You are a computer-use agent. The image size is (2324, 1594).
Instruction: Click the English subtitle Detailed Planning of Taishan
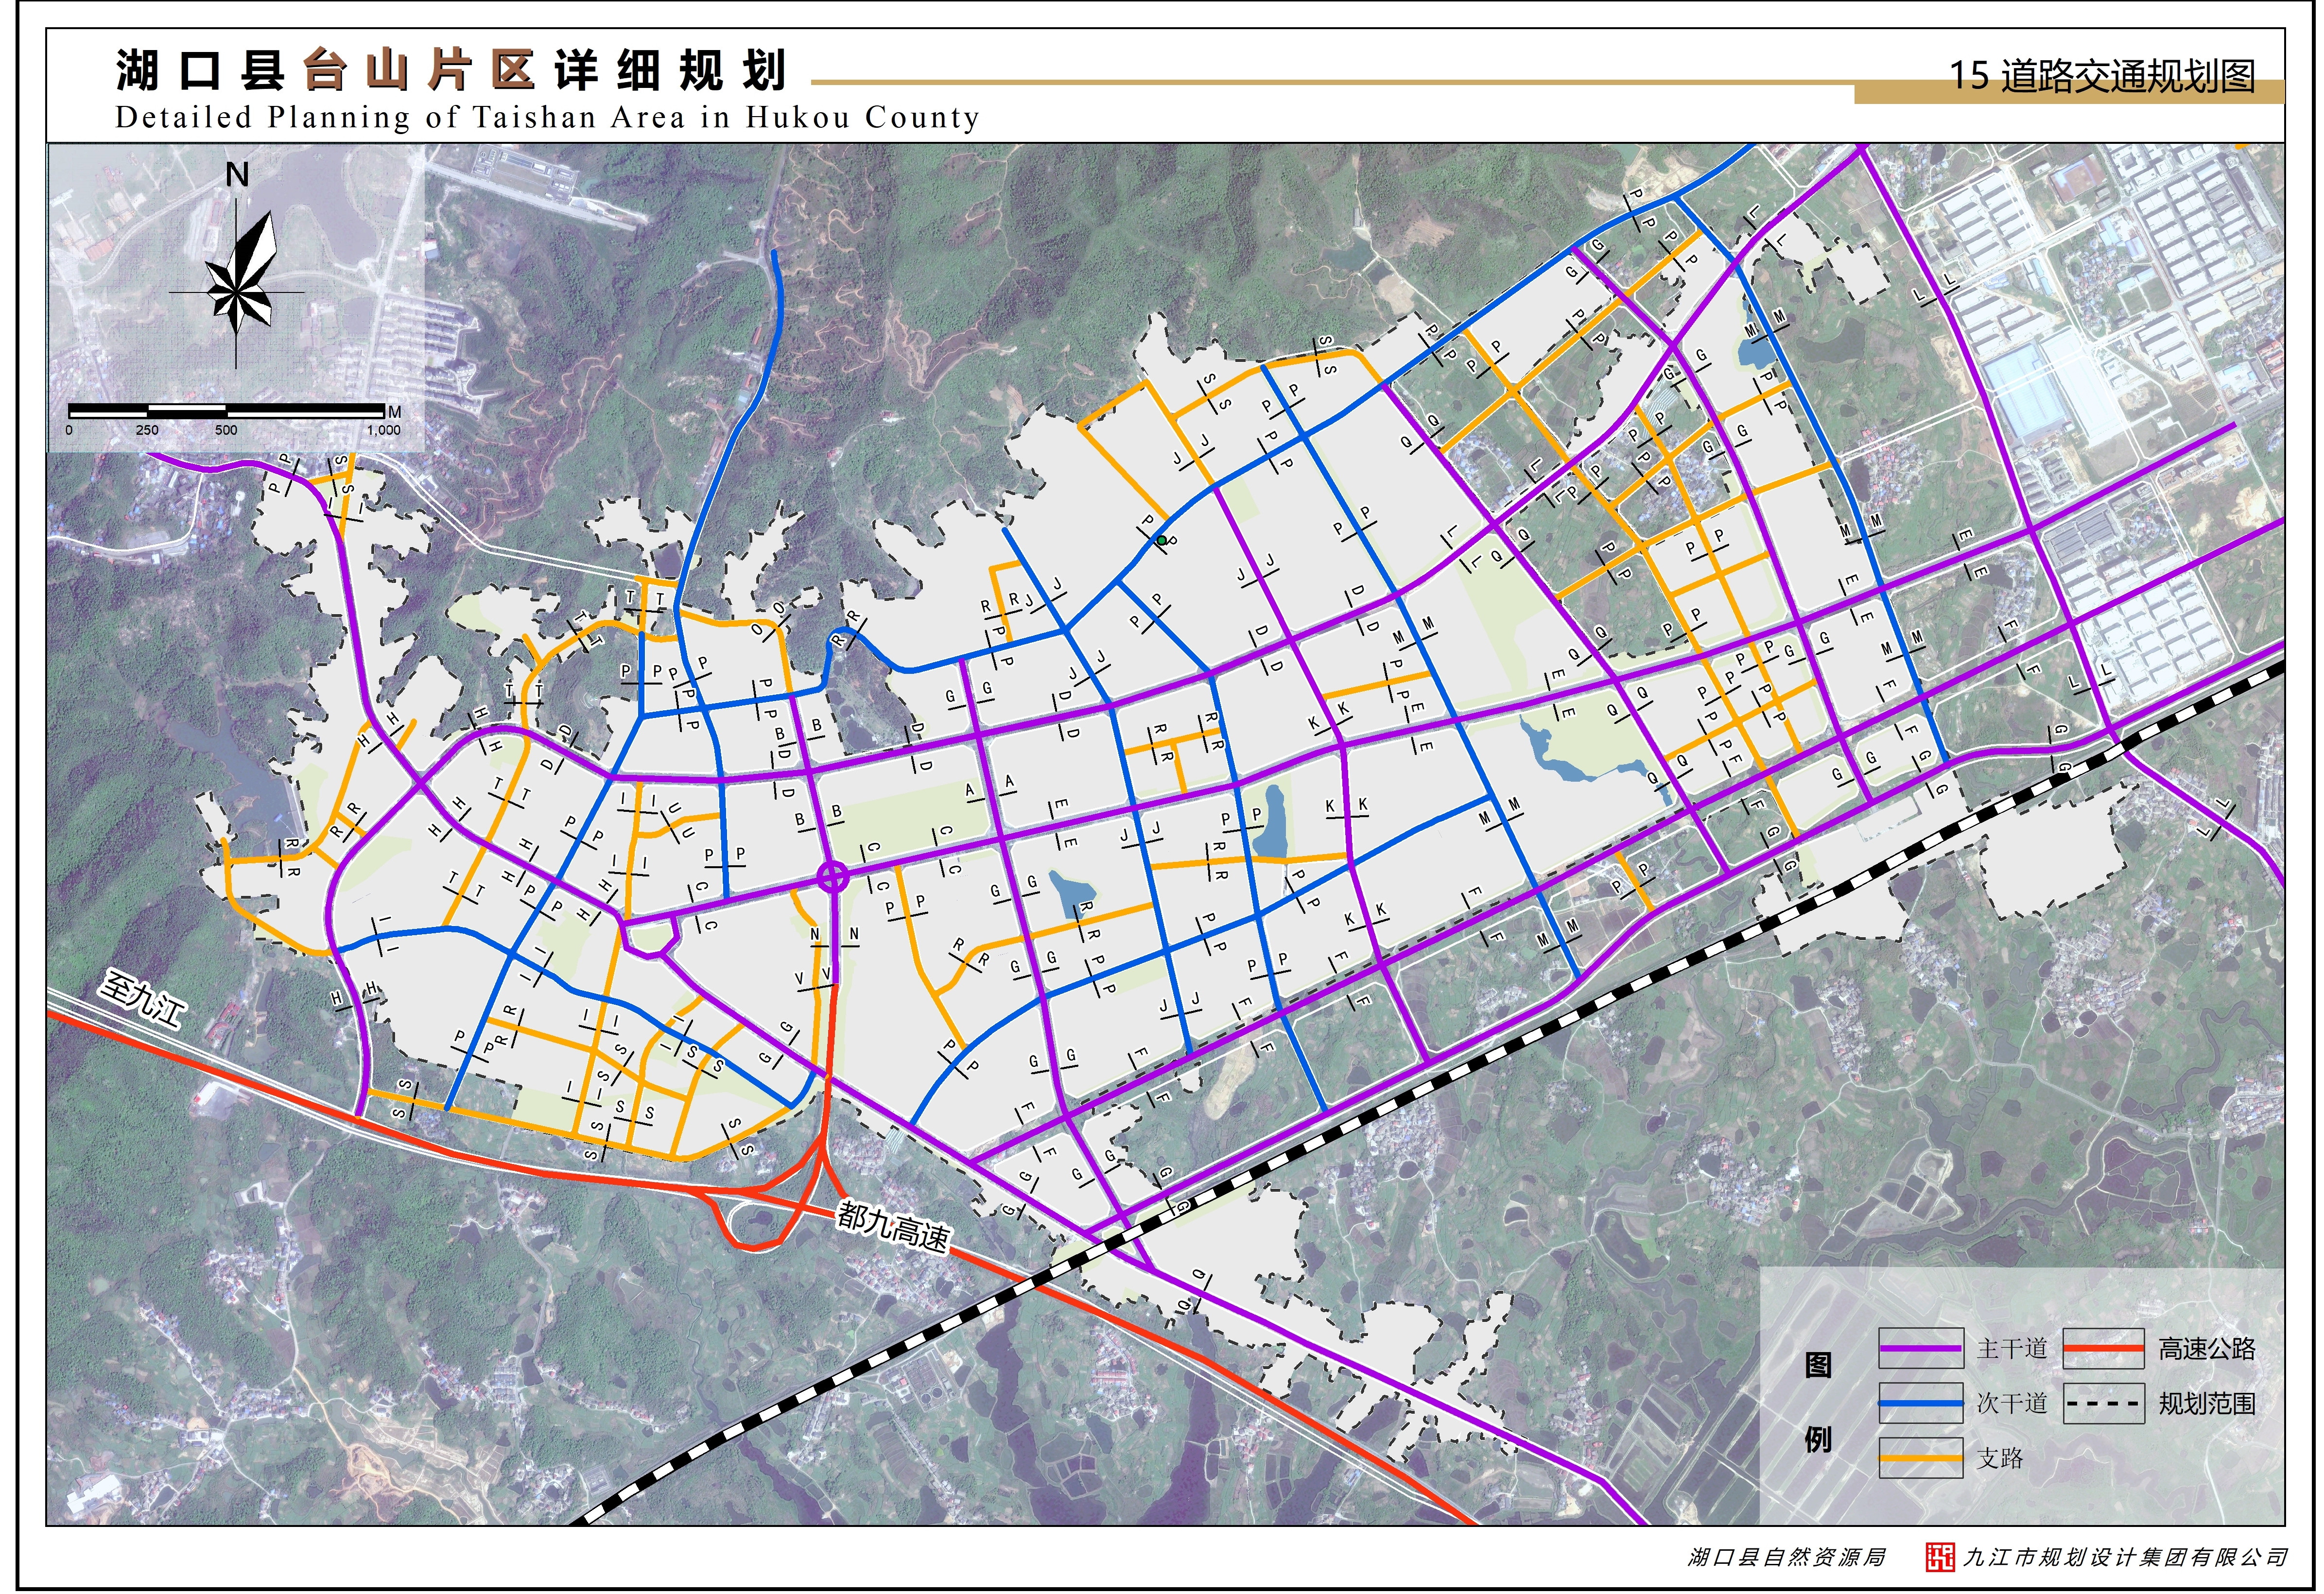point(547,118)
